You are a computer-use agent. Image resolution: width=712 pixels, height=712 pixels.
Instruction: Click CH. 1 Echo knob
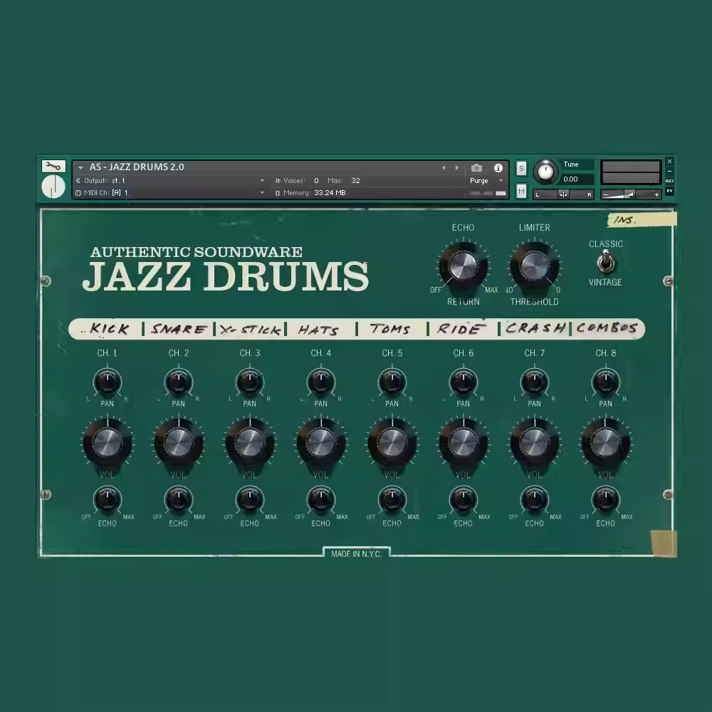coord(108,500)
